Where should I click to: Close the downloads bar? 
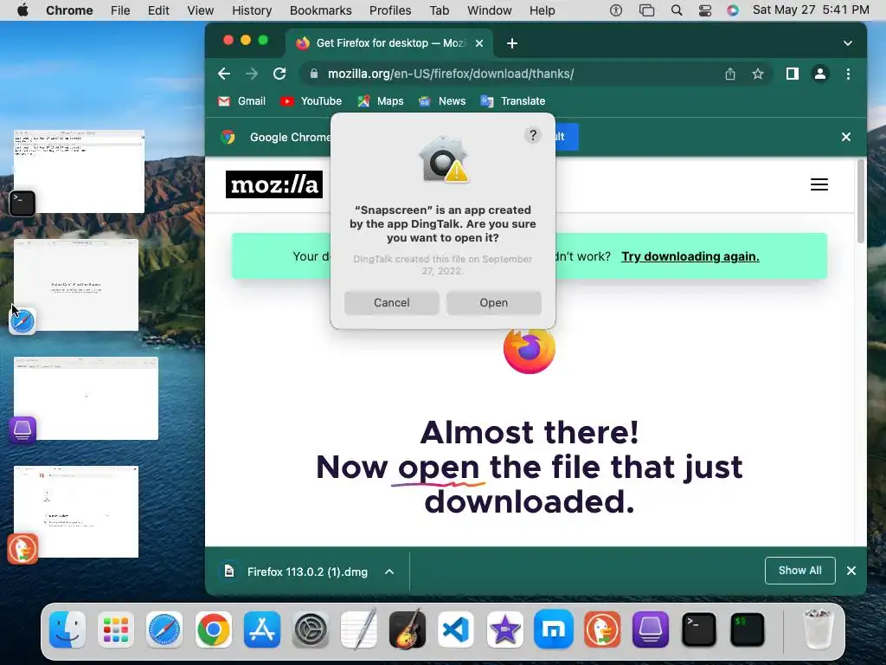[851, 571]
